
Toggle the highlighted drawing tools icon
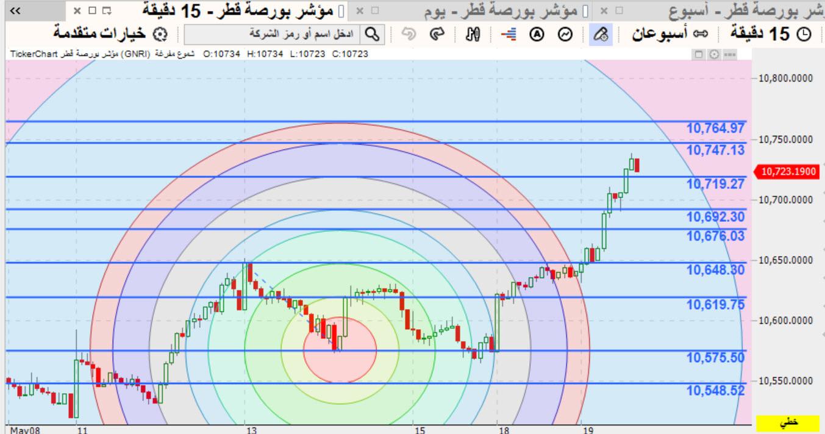(x=601, y=34)
